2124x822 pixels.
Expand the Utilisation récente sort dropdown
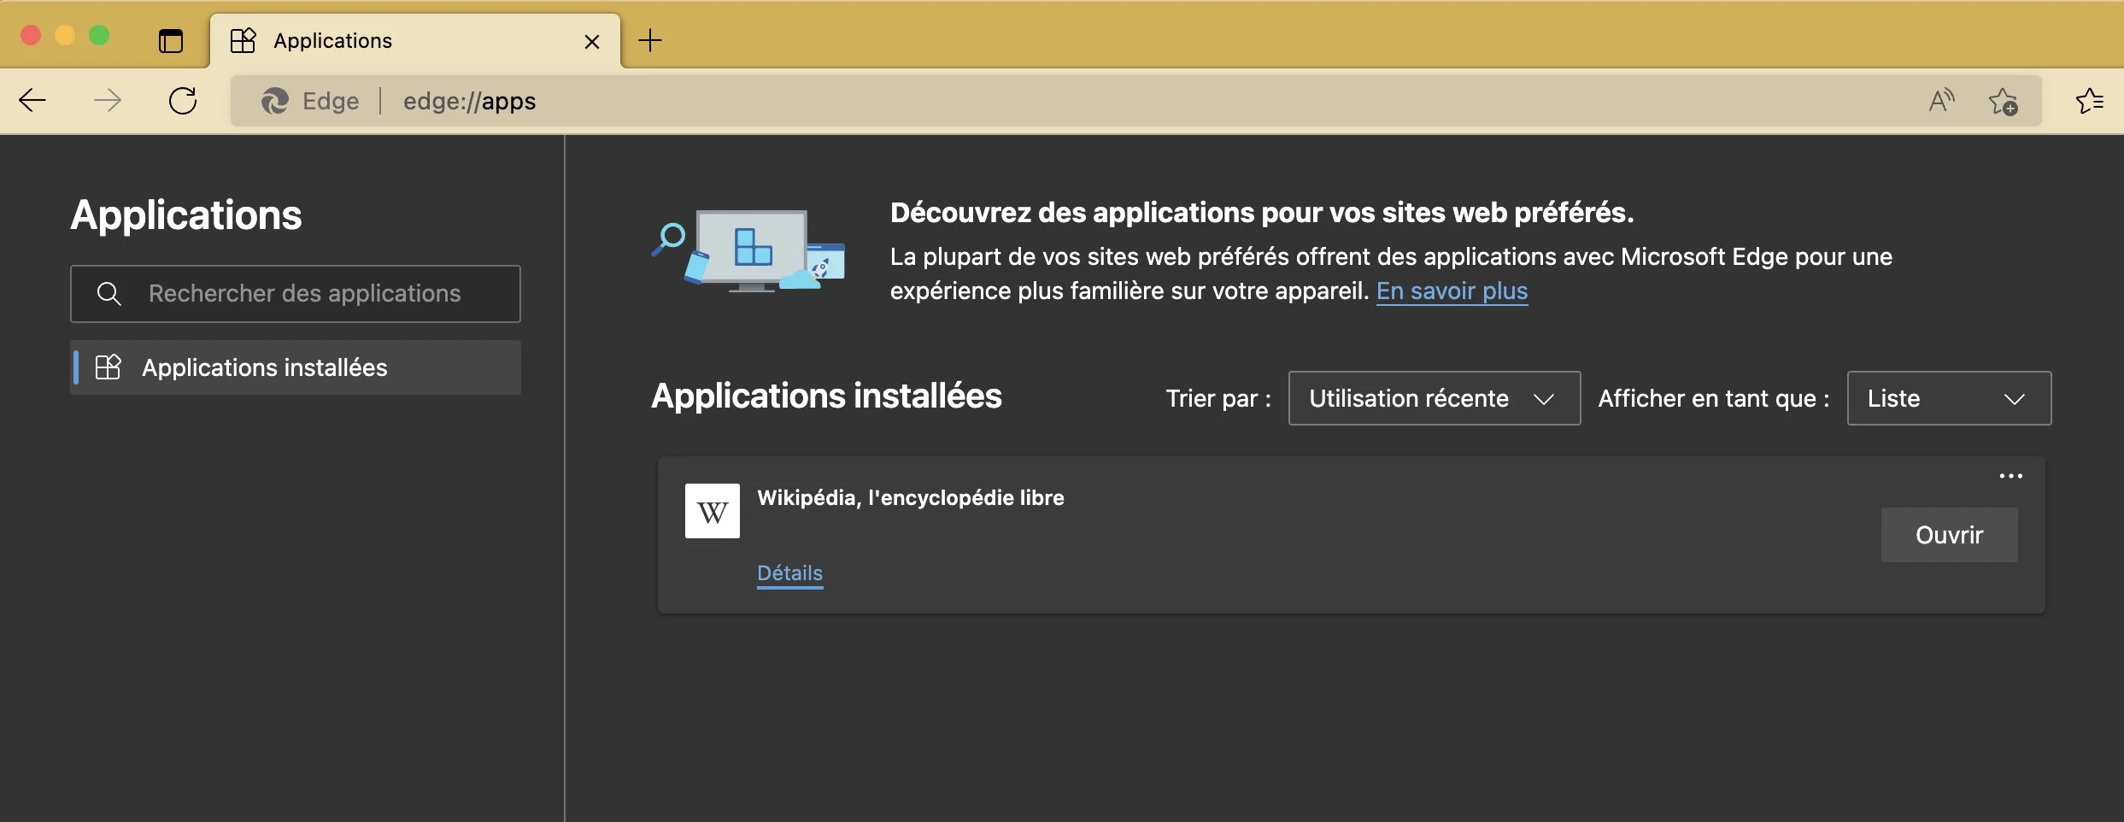click(1435, 398)
